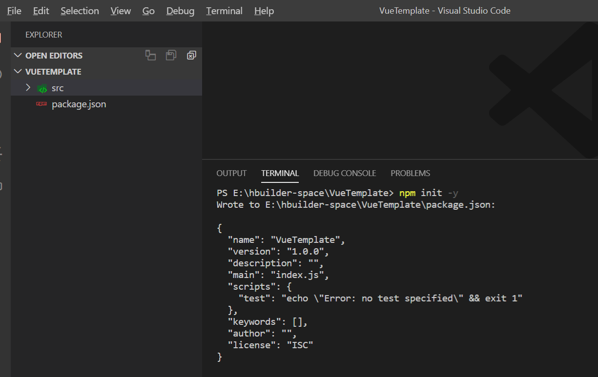Click the 'Wrote to E:\hbuilder-space' output line

click(356, 205)
